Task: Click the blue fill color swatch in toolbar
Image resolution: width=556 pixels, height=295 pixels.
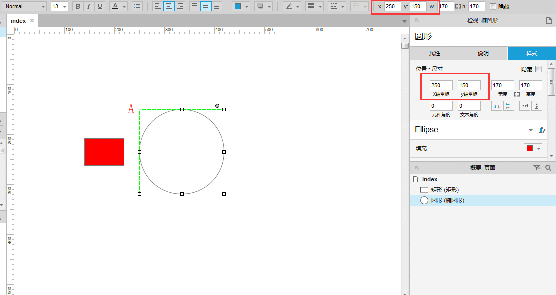Action: click(238, 6)
